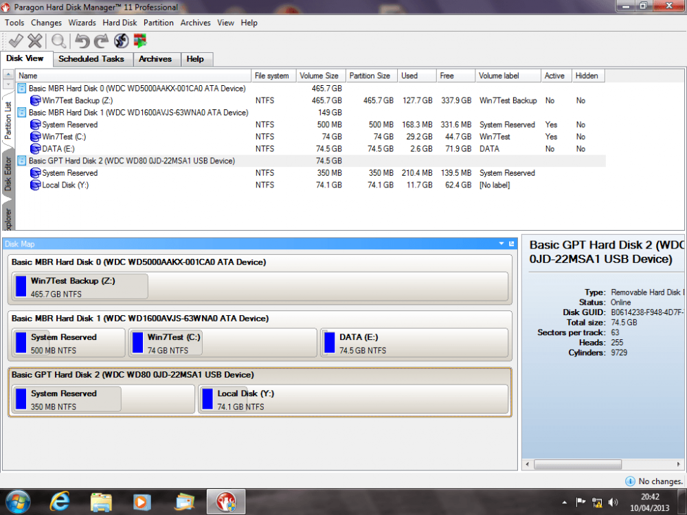Open the Changes menu
687x515 pixels.
pyautogui.click(x=46, y=23)
